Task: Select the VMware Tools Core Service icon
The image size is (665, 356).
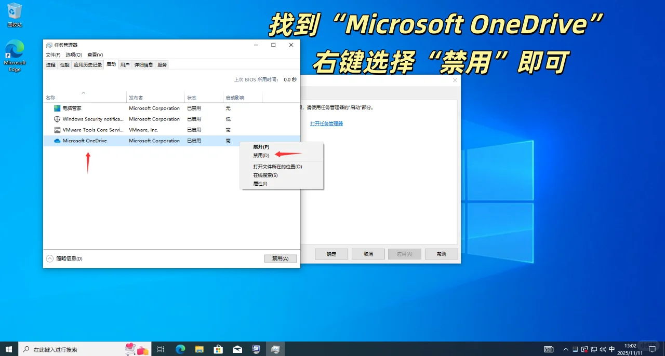Action: point(57,130)
